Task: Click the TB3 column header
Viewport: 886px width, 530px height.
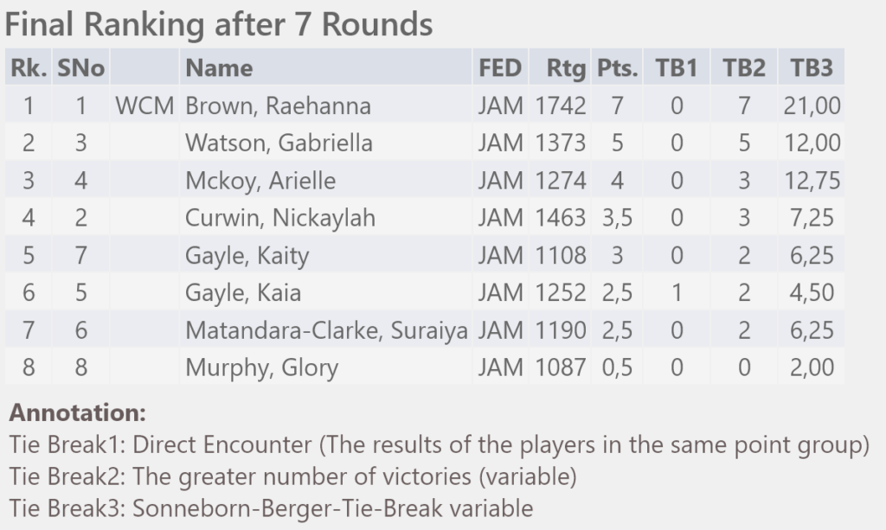Action: 812,68
